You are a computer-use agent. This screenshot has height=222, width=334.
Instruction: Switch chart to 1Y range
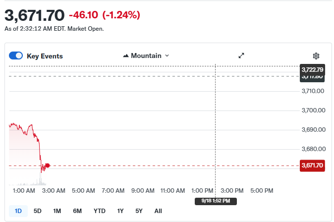click(x=120, y=211)
